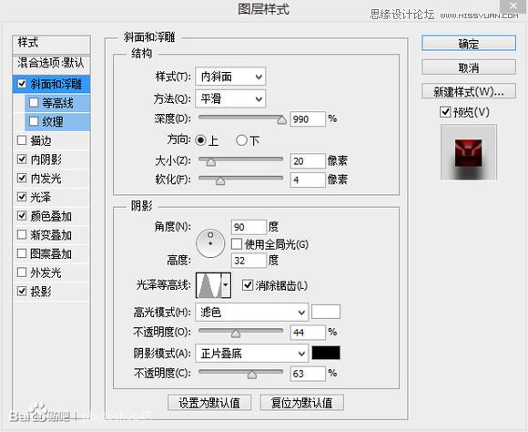Click the 深度 slider handle
Screen dimensions: 528x432
(281, 119)
